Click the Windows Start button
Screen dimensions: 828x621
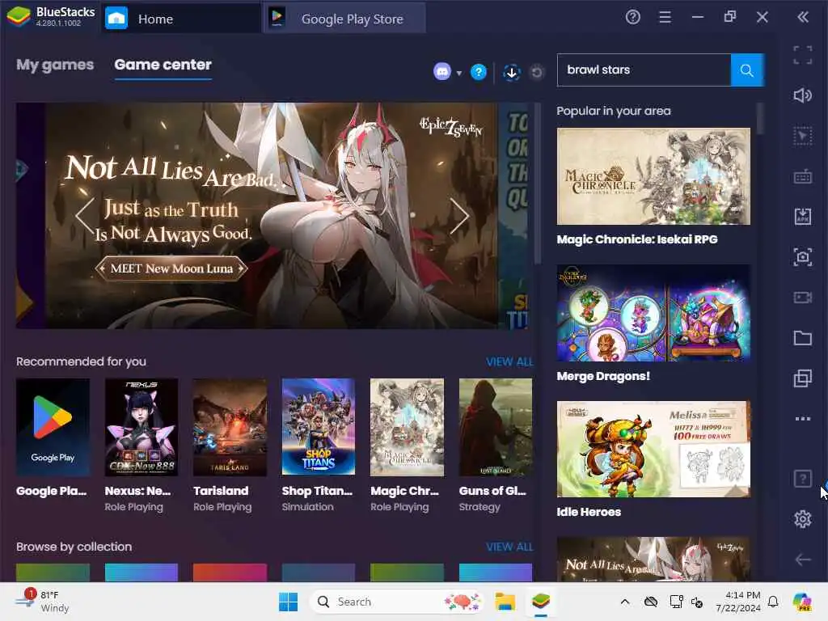[289, 602]
